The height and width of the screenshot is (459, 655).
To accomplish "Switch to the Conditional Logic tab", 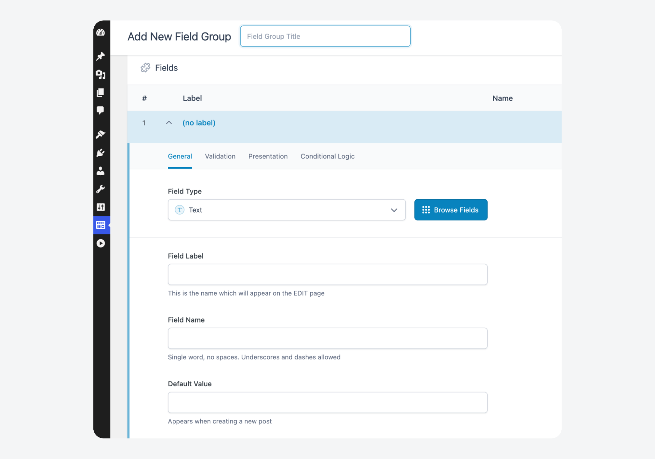I will click(327, 156).
